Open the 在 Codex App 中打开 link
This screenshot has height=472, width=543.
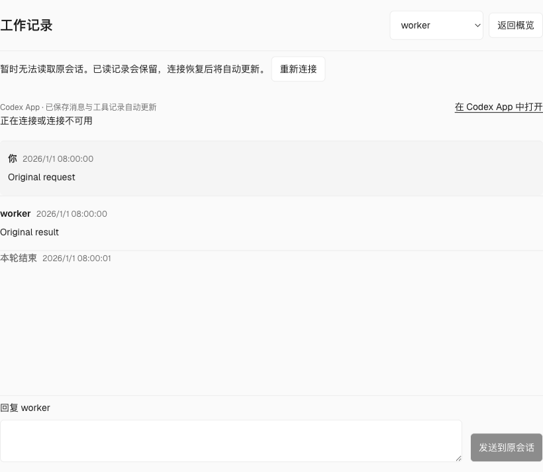[x=499, y=107]
